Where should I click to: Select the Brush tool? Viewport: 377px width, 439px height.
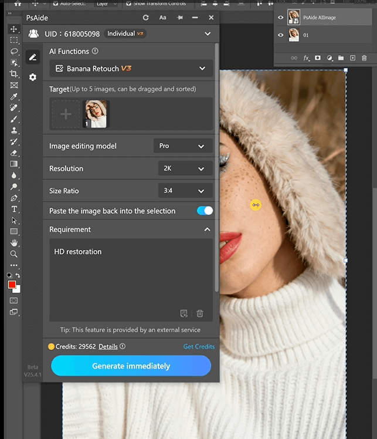(x=13, y=119)
